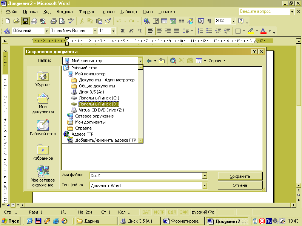Click the Insert Table icon
The width and height of the screenshot is (302, 226).
(x=164, y=21)
